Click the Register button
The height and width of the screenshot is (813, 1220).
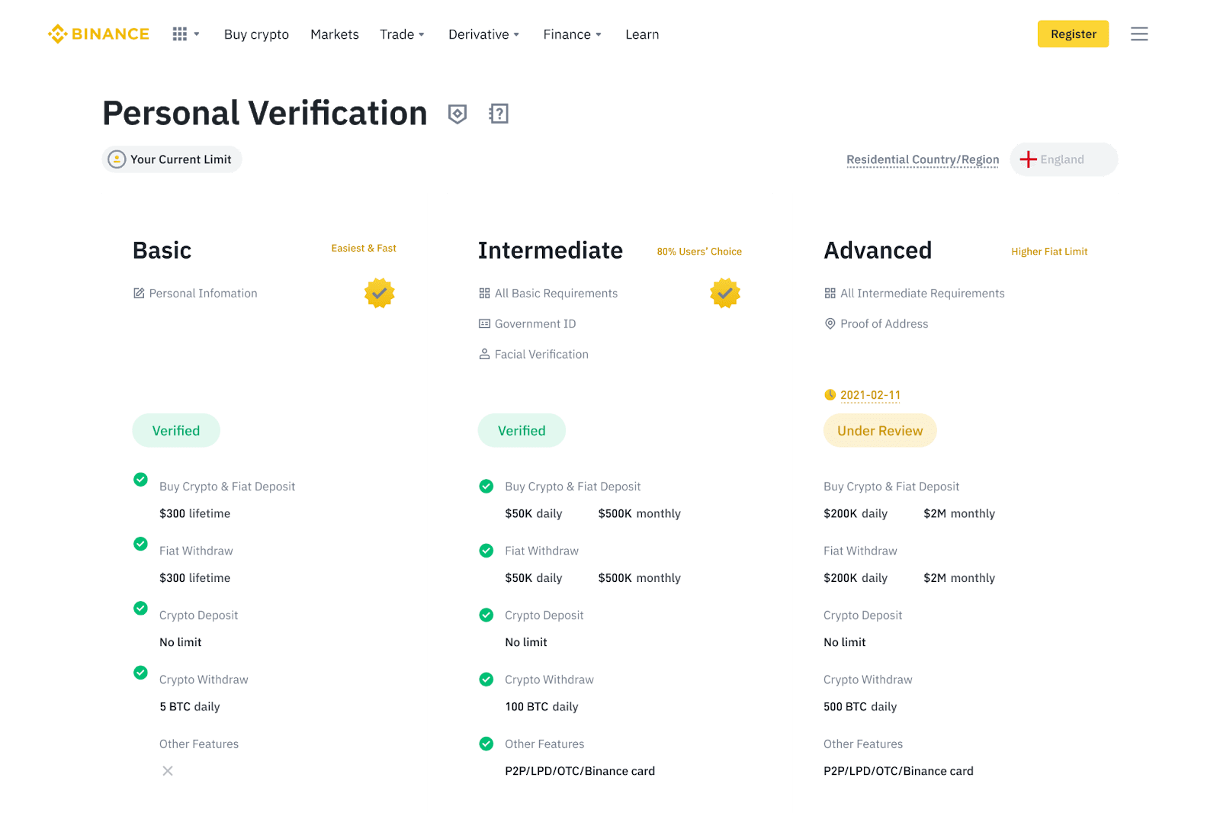coord(1073,34)
